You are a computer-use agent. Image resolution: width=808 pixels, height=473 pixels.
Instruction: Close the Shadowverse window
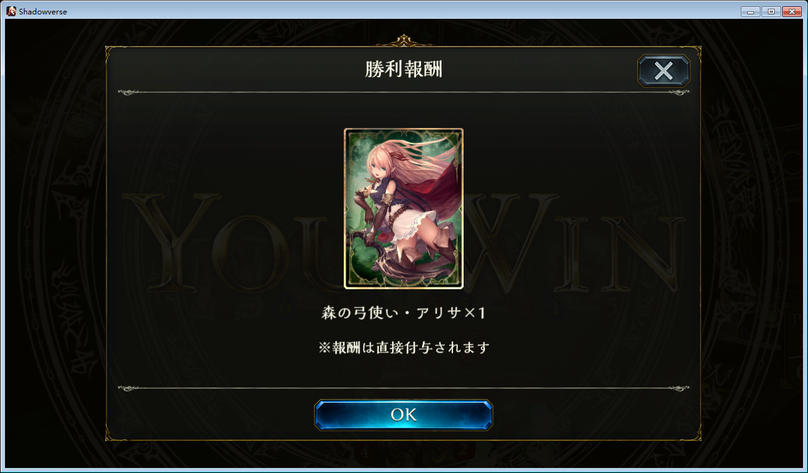(792, 11)
